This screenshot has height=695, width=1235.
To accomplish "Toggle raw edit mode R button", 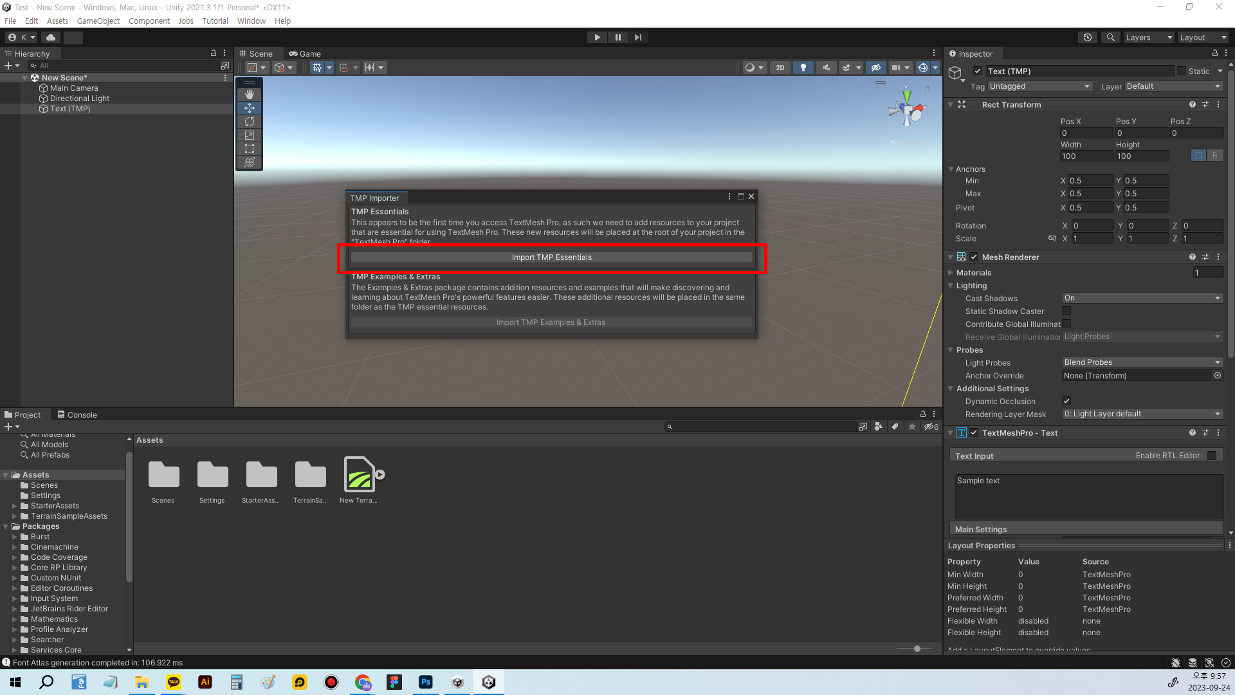I will [1214, 155].
